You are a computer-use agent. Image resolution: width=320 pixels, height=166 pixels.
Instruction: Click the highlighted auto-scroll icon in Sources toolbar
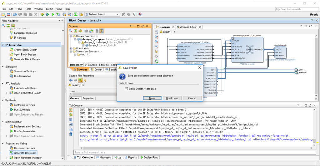click(102, 31)
